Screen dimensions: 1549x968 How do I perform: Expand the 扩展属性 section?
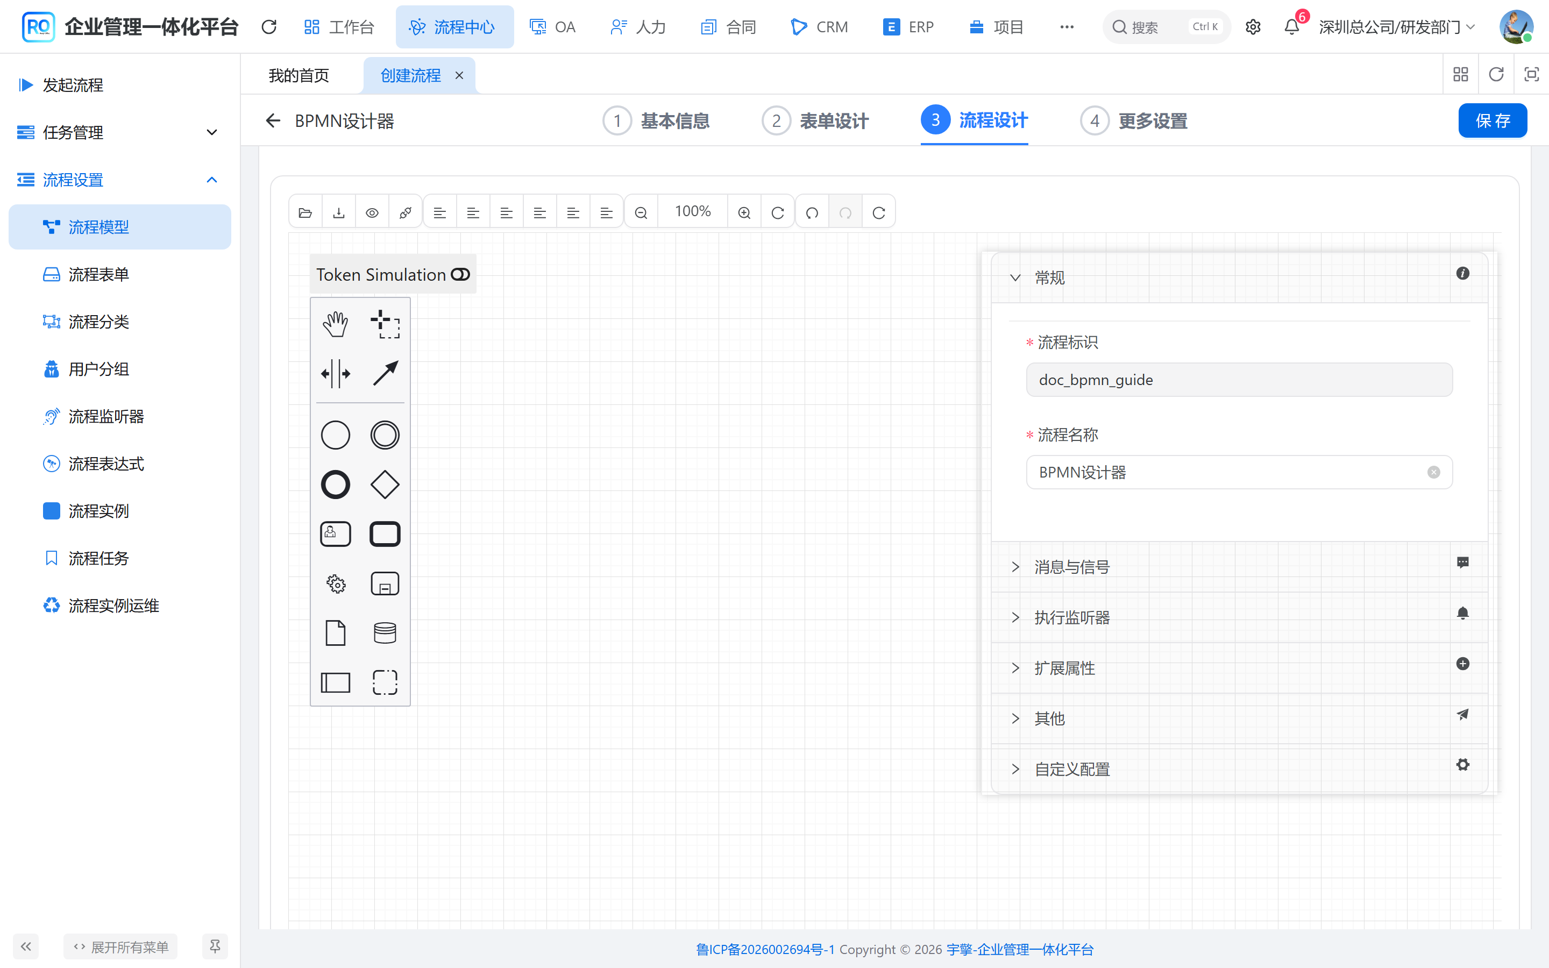tap(1239, 668)
